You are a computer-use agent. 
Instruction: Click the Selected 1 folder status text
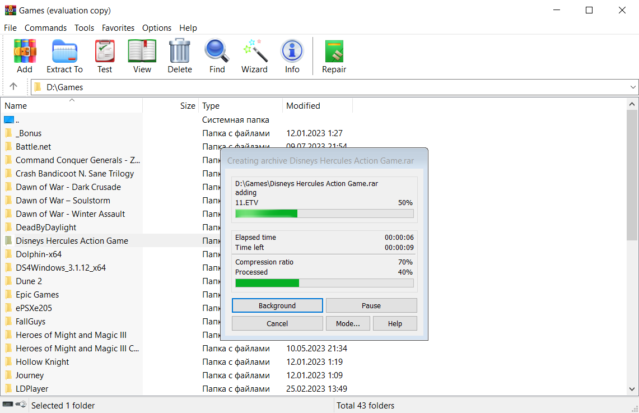point(63,406)
